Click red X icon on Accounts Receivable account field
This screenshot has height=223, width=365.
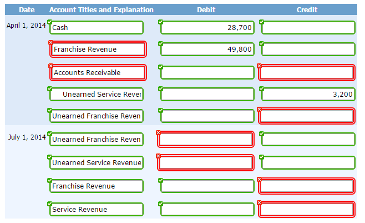pyautogui.click(x=50, y=66)
